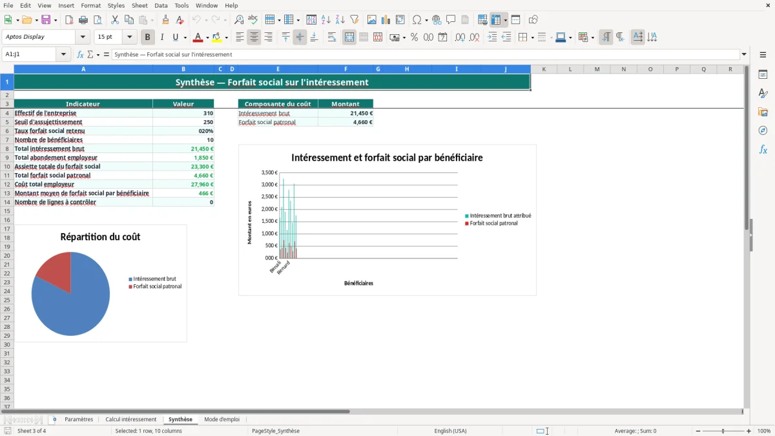Click Delete Decimal Place icon
The width and height of the screenshot is (775, 436).
click(474, 37)
